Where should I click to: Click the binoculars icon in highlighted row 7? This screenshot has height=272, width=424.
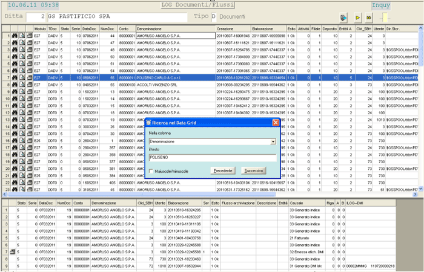[14, 78]
